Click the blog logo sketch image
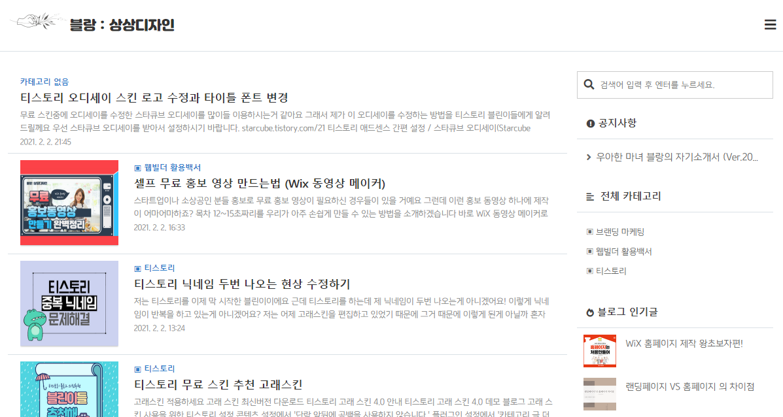Image resolution: width=783 pixels, height=417 pixels. click(x=37, y=22)
